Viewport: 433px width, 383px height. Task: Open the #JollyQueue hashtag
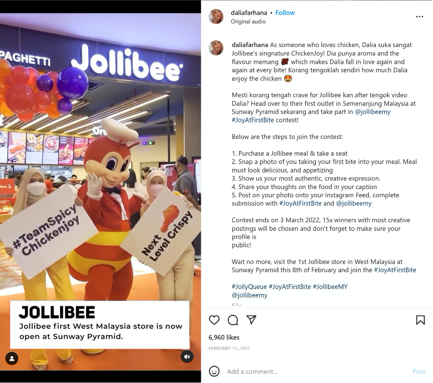(250, 287)
